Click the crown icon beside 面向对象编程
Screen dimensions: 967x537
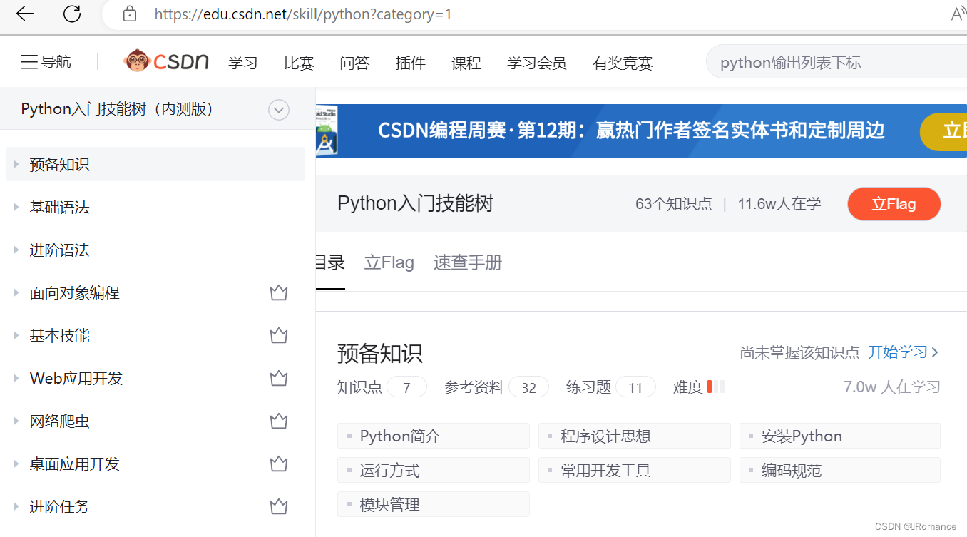(279, 292)
